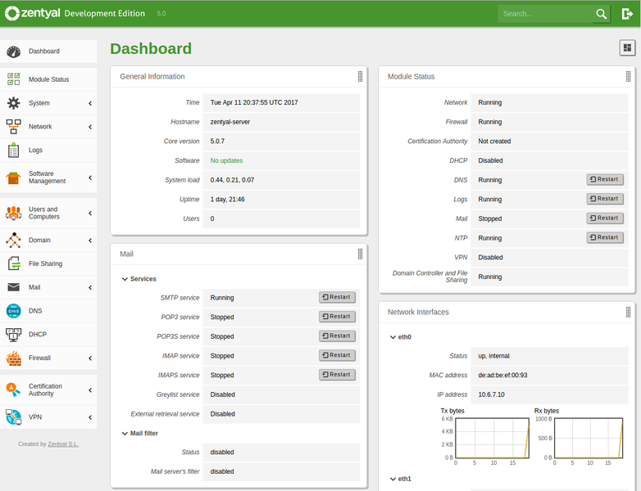641x491 pixels.
Task: Click the Zentyal logo in header
Action: pyautogui.click(x=33, y=13)
